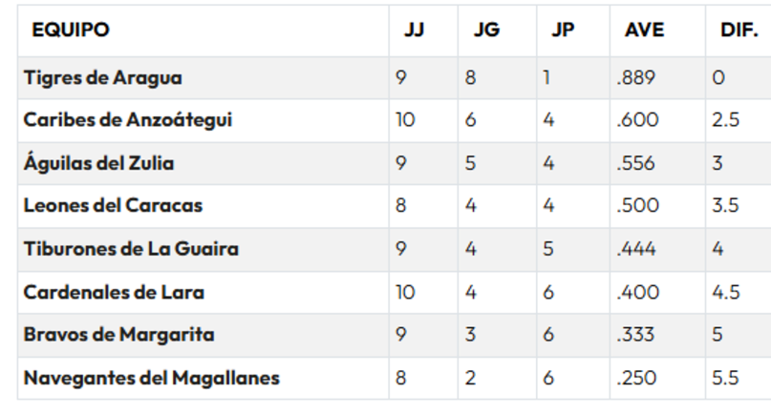Click the 2.5 difference cell

click(x=725, y=120)
